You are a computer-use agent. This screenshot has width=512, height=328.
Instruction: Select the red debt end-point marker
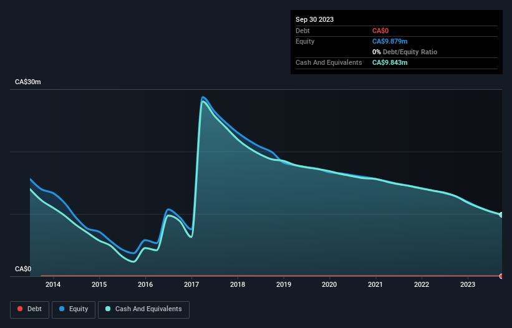pos(501,276)
